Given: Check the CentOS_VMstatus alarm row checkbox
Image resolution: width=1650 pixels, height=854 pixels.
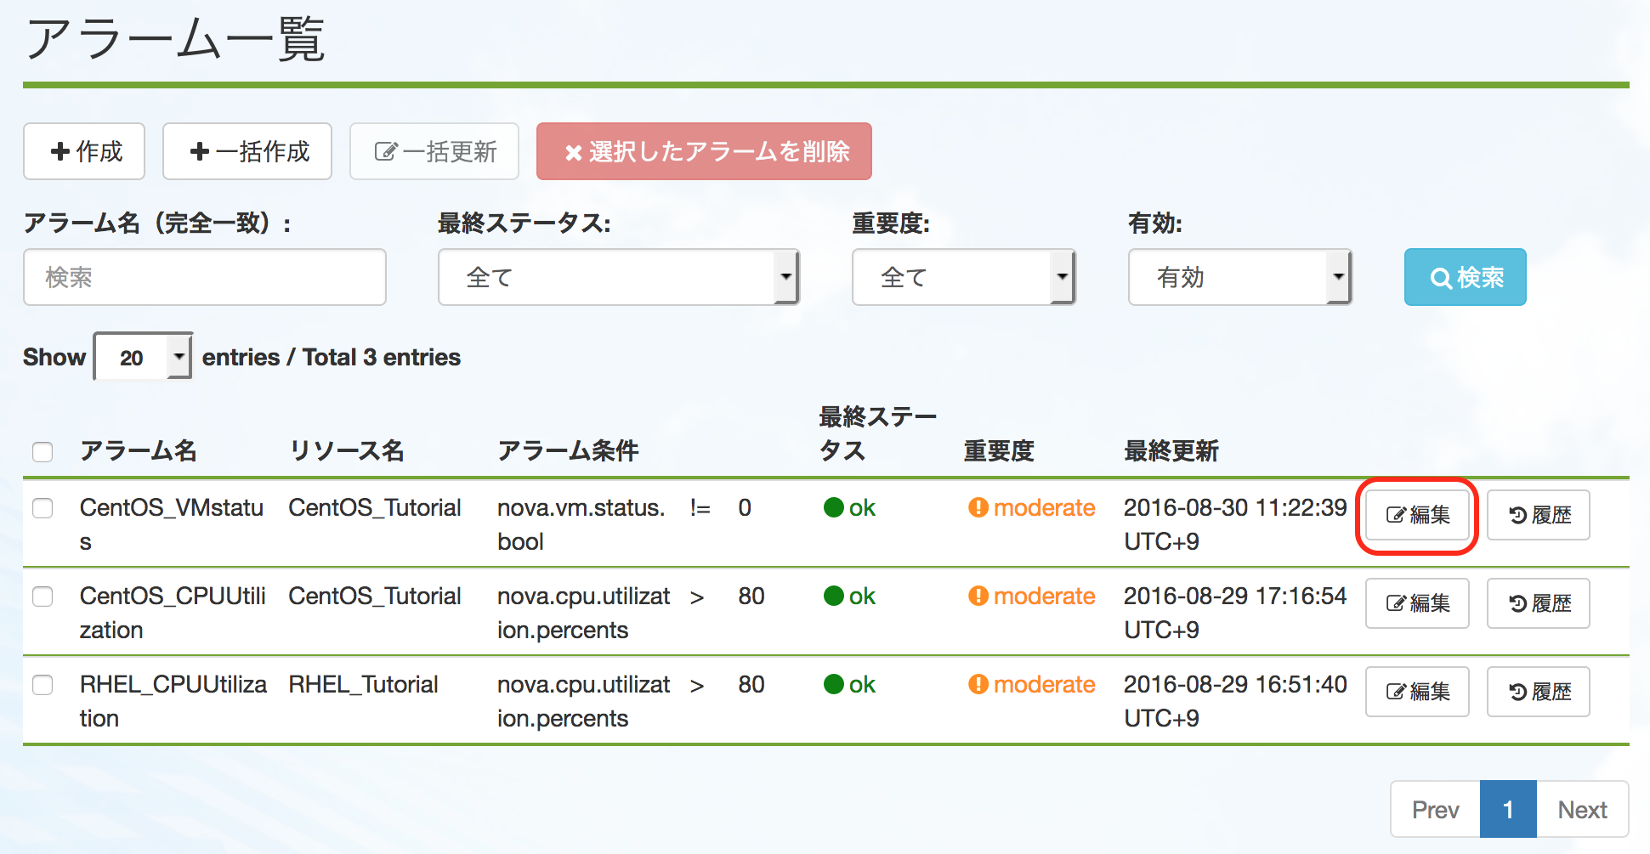Looking at the screenshot, I should click(43, 508).
